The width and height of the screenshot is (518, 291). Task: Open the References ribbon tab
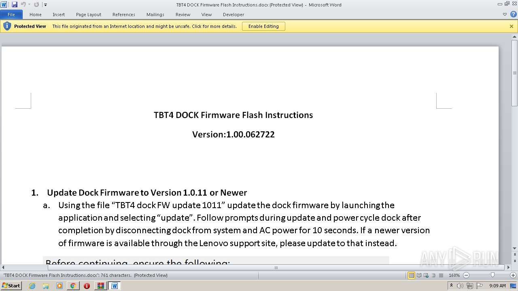pos(124,15)
